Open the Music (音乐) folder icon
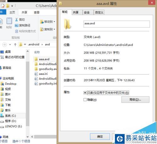 tap(2, 110)
